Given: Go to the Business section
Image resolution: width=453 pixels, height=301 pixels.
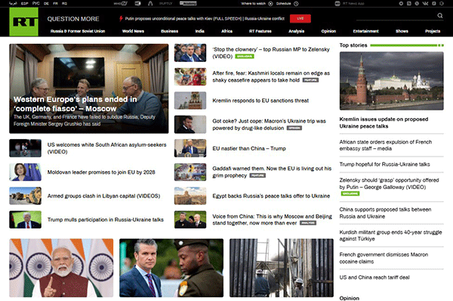Looking at the screenshot, I should [x=170, y=31].
